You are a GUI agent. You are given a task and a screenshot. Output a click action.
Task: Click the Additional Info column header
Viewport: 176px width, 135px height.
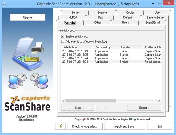(152, 47)
